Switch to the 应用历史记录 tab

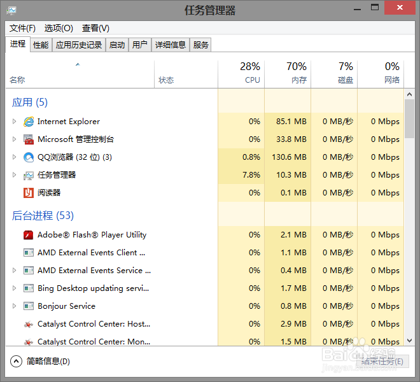coord(79,45)
